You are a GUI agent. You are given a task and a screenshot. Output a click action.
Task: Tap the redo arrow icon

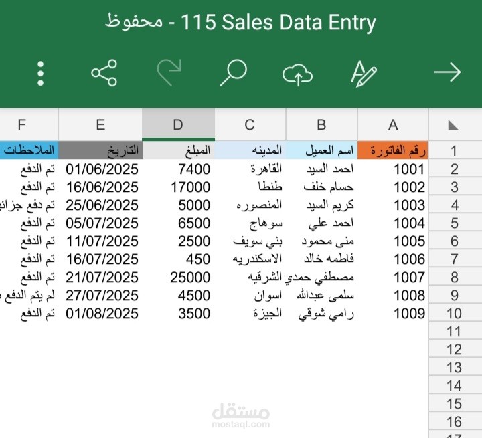pyautogui.click(x=169, y=72)
